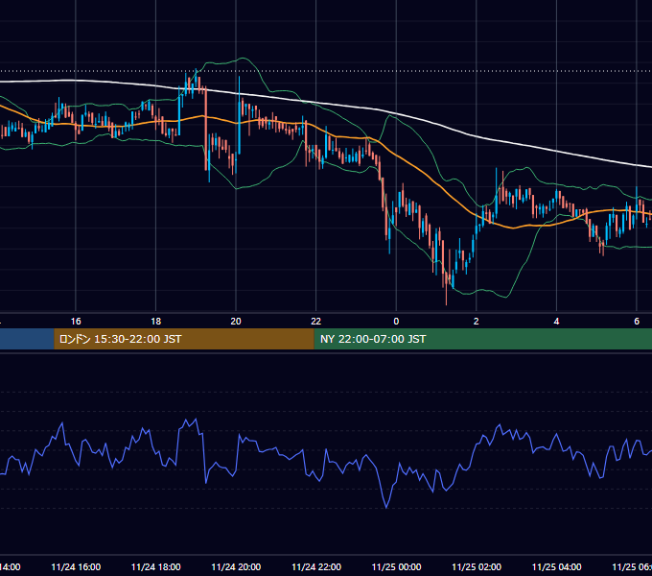This screenshot has height=576, width=652.
Task: Click the hour label 18 on time axis
Action: coord(156,322)
